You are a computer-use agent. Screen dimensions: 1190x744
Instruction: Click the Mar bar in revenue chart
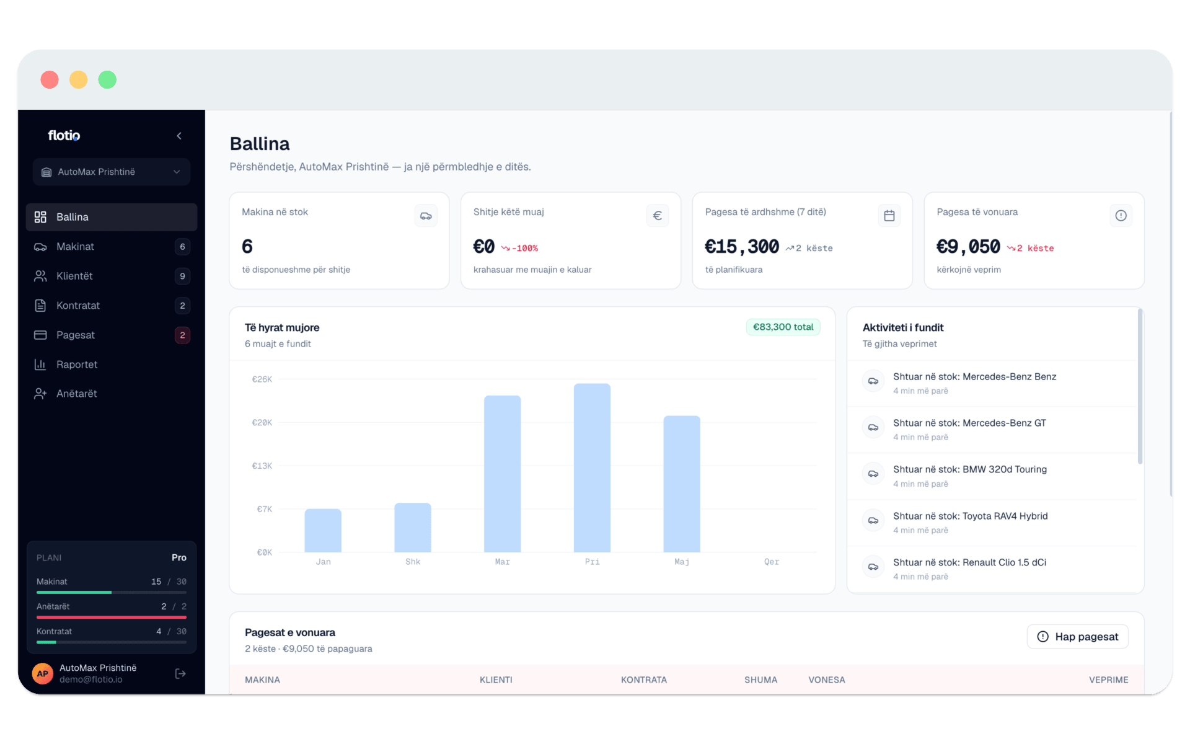pyautogui.click(x=502, y=474)
